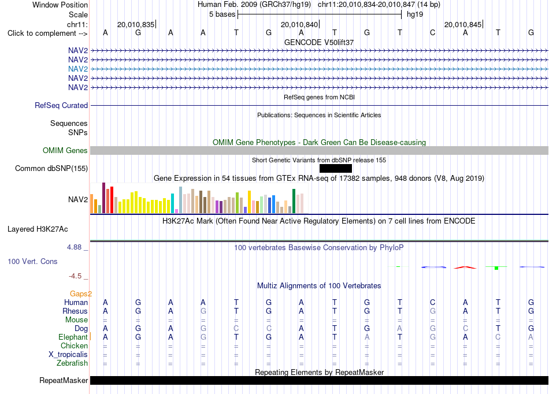Screen dimensions: 549x394
Task: Select the Zebrafish alignment row label
Action: 72,363
